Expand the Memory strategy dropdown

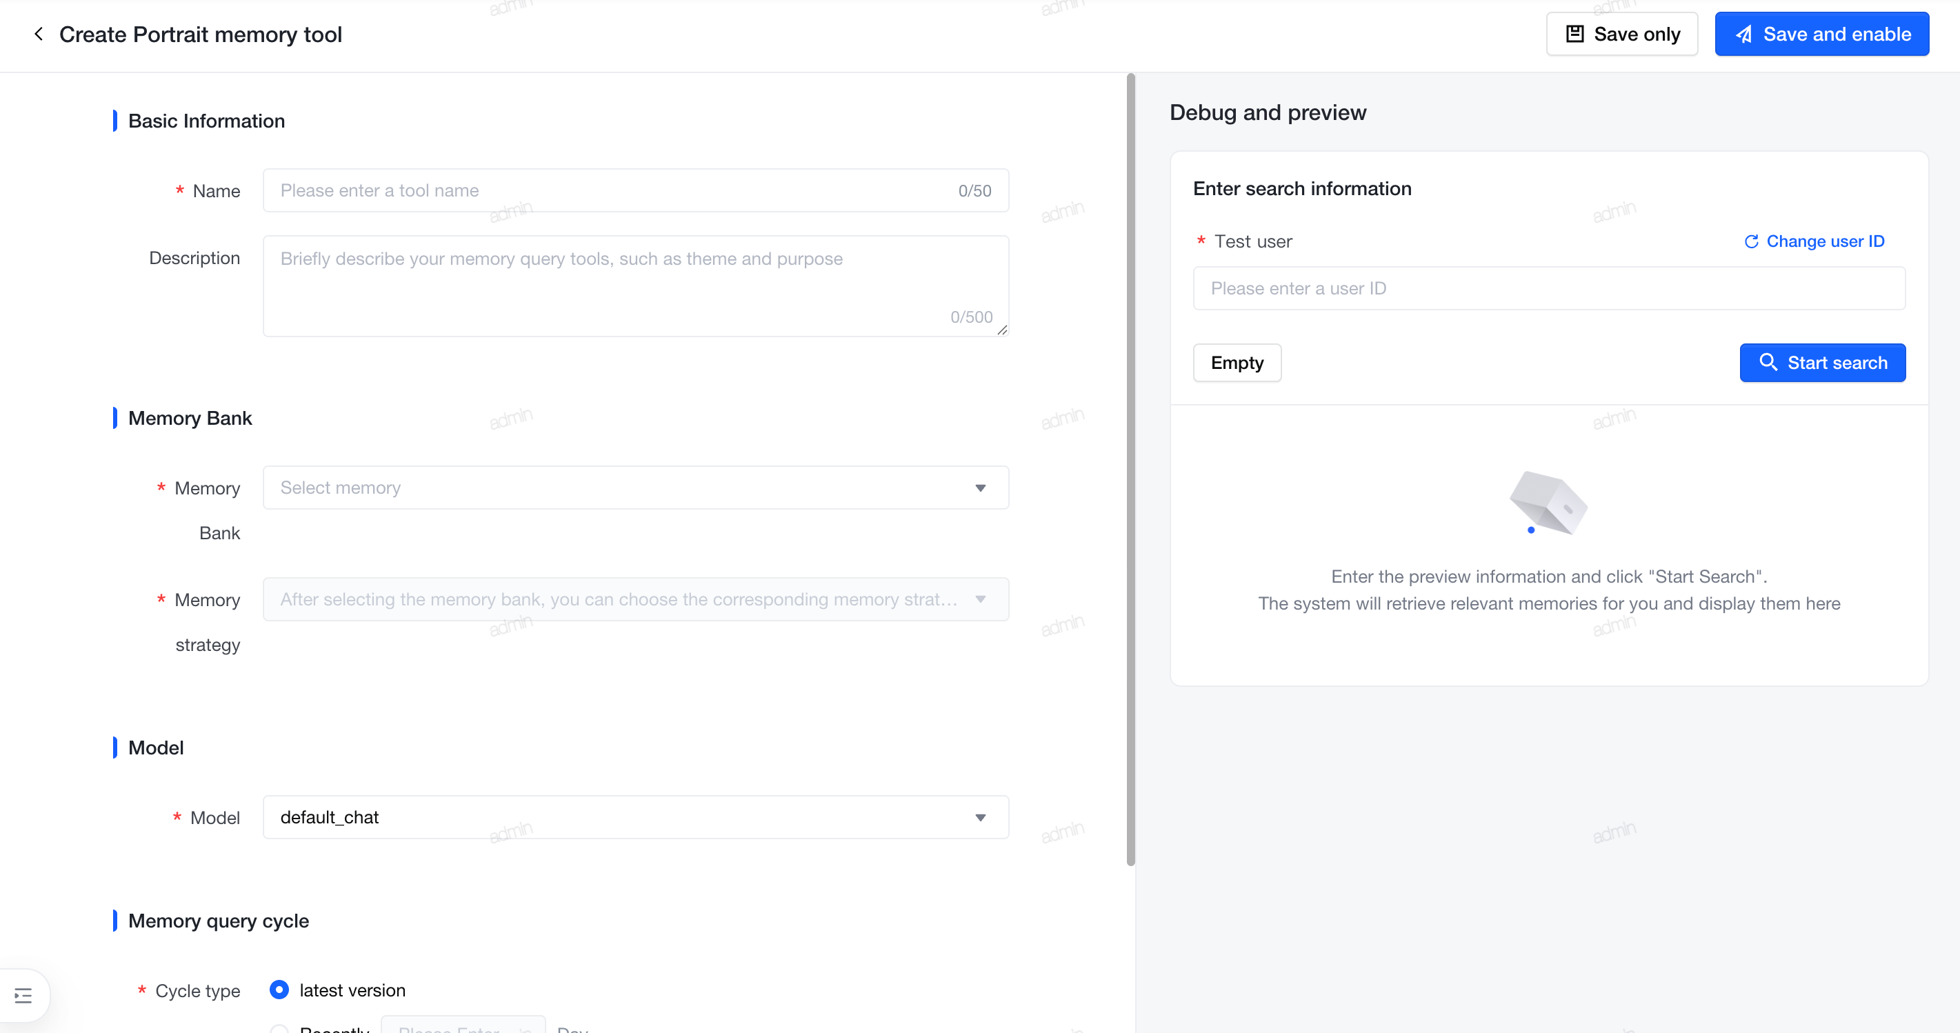tap(636, 599)
